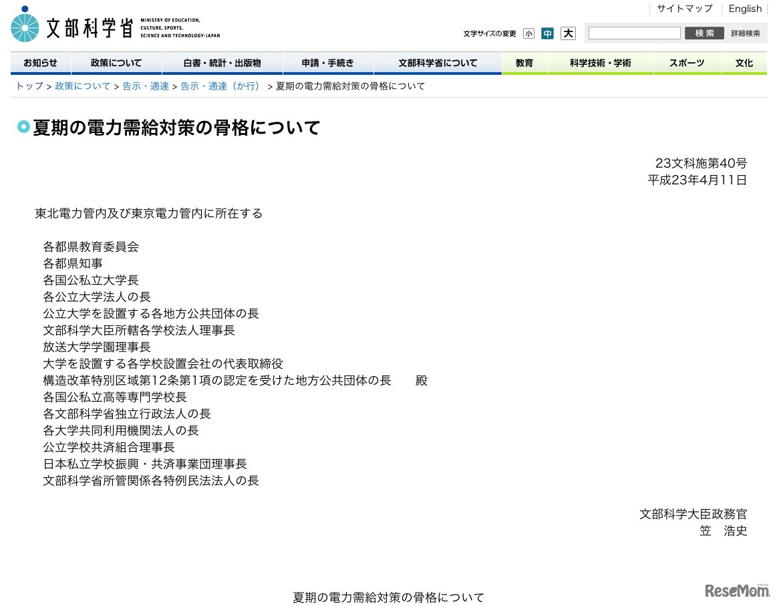Open the お知らせ navigation menu
The height and width of the screenshot is (606, 779).
point(41,63)
